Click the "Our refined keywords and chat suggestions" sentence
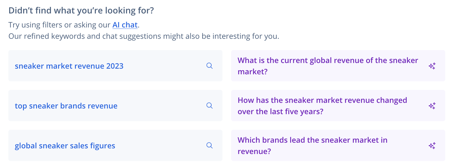Viewport: 452px width, 168px height. click(144, 36)
